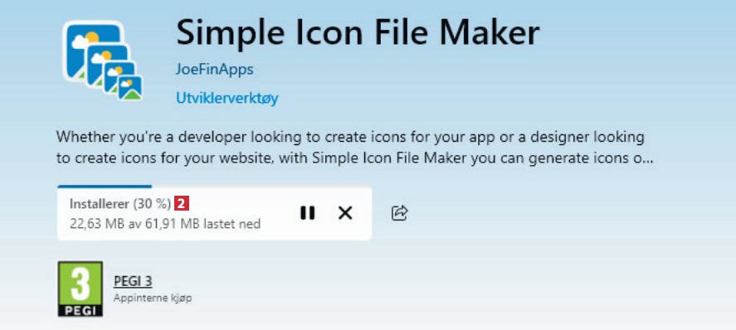
Task: Click the green PEGI 3 rating badge
Action: click(x=80, y=289)
